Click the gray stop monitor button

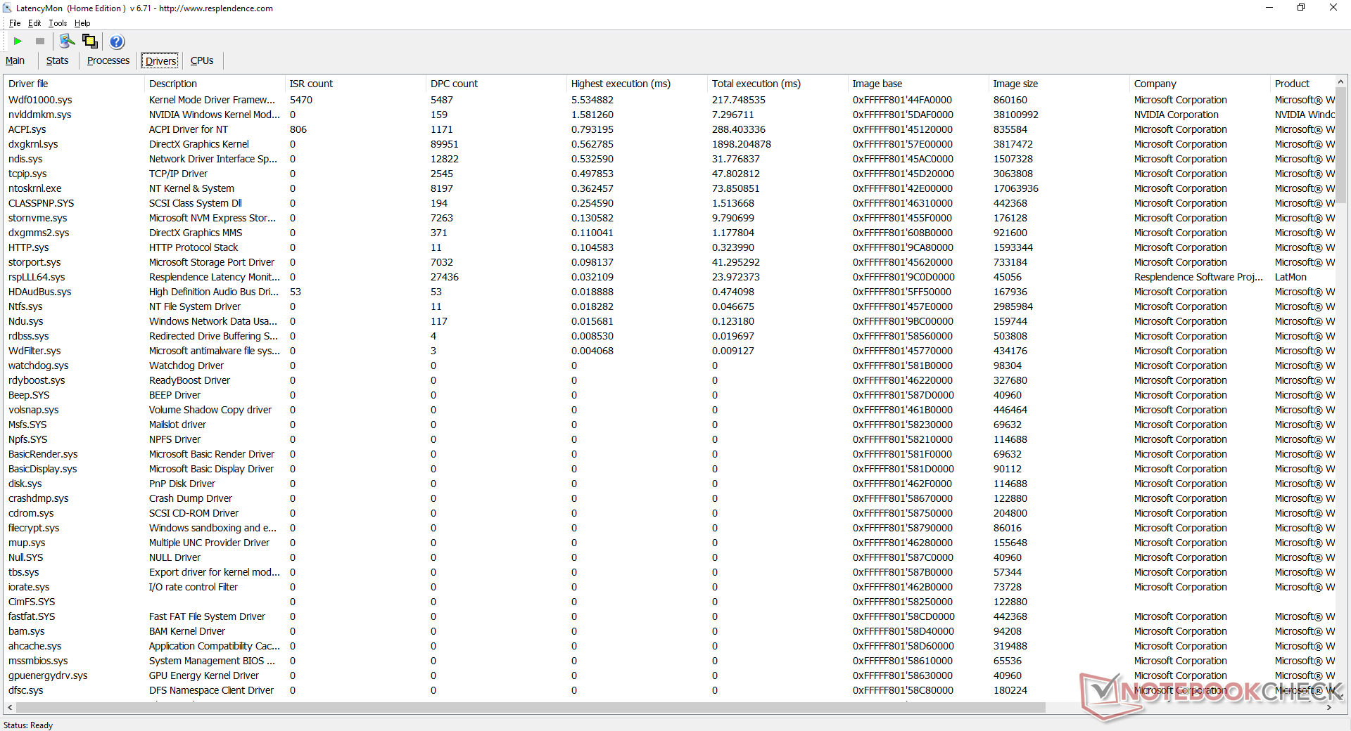[40, 41]
